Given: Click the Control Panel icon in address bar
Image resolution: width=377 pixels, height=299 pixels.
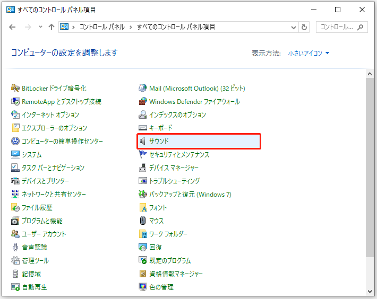Looking at the screenshot, I should (64, 27).
